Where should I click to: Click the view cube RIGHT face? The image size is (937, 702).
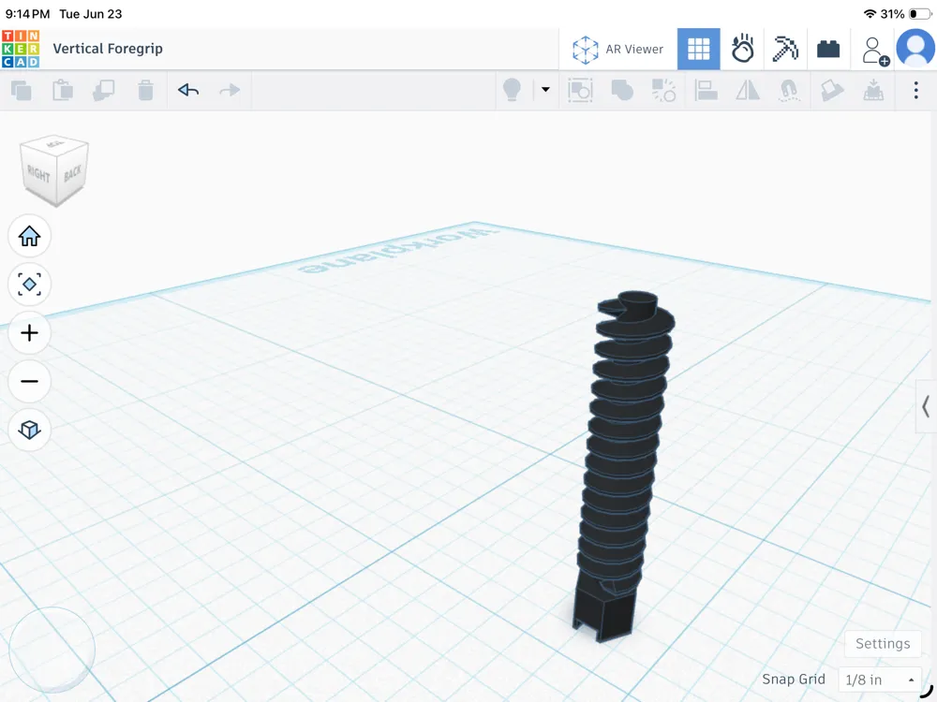38,174
